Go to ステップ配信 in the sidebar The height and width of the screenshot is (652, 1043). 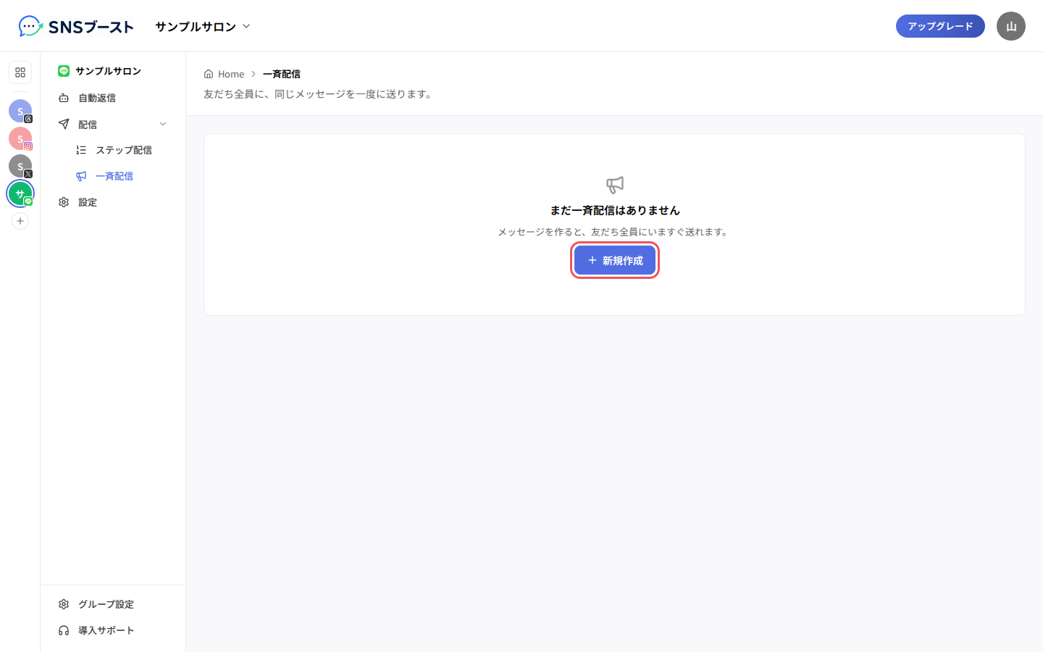[122, 150]
